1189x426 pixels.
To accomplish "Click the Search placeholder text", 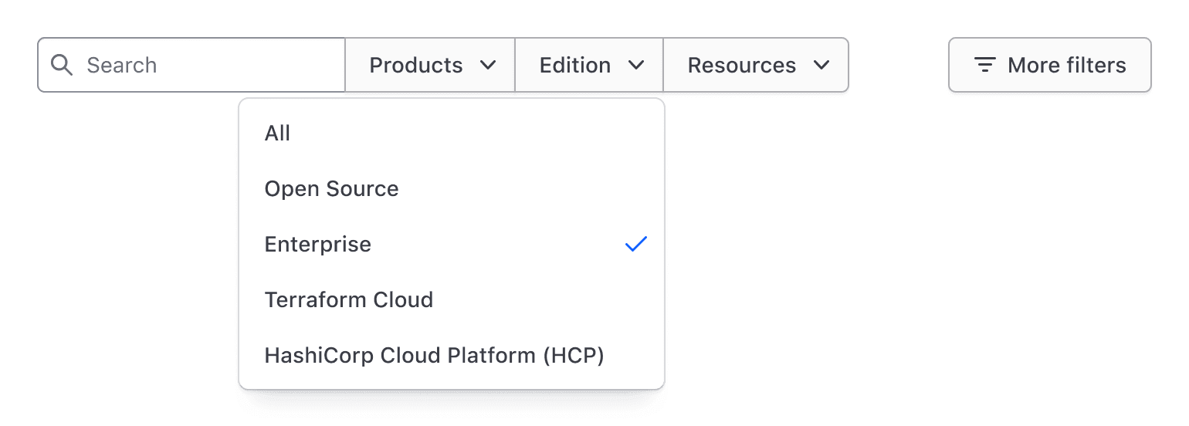I will point(122,66).
